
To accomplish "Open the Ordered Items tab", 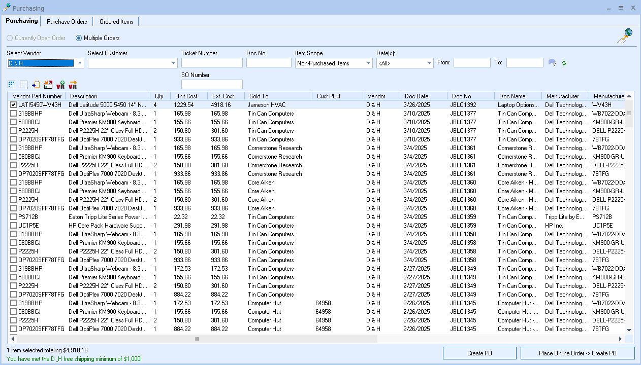I will (x=116, y=22).
